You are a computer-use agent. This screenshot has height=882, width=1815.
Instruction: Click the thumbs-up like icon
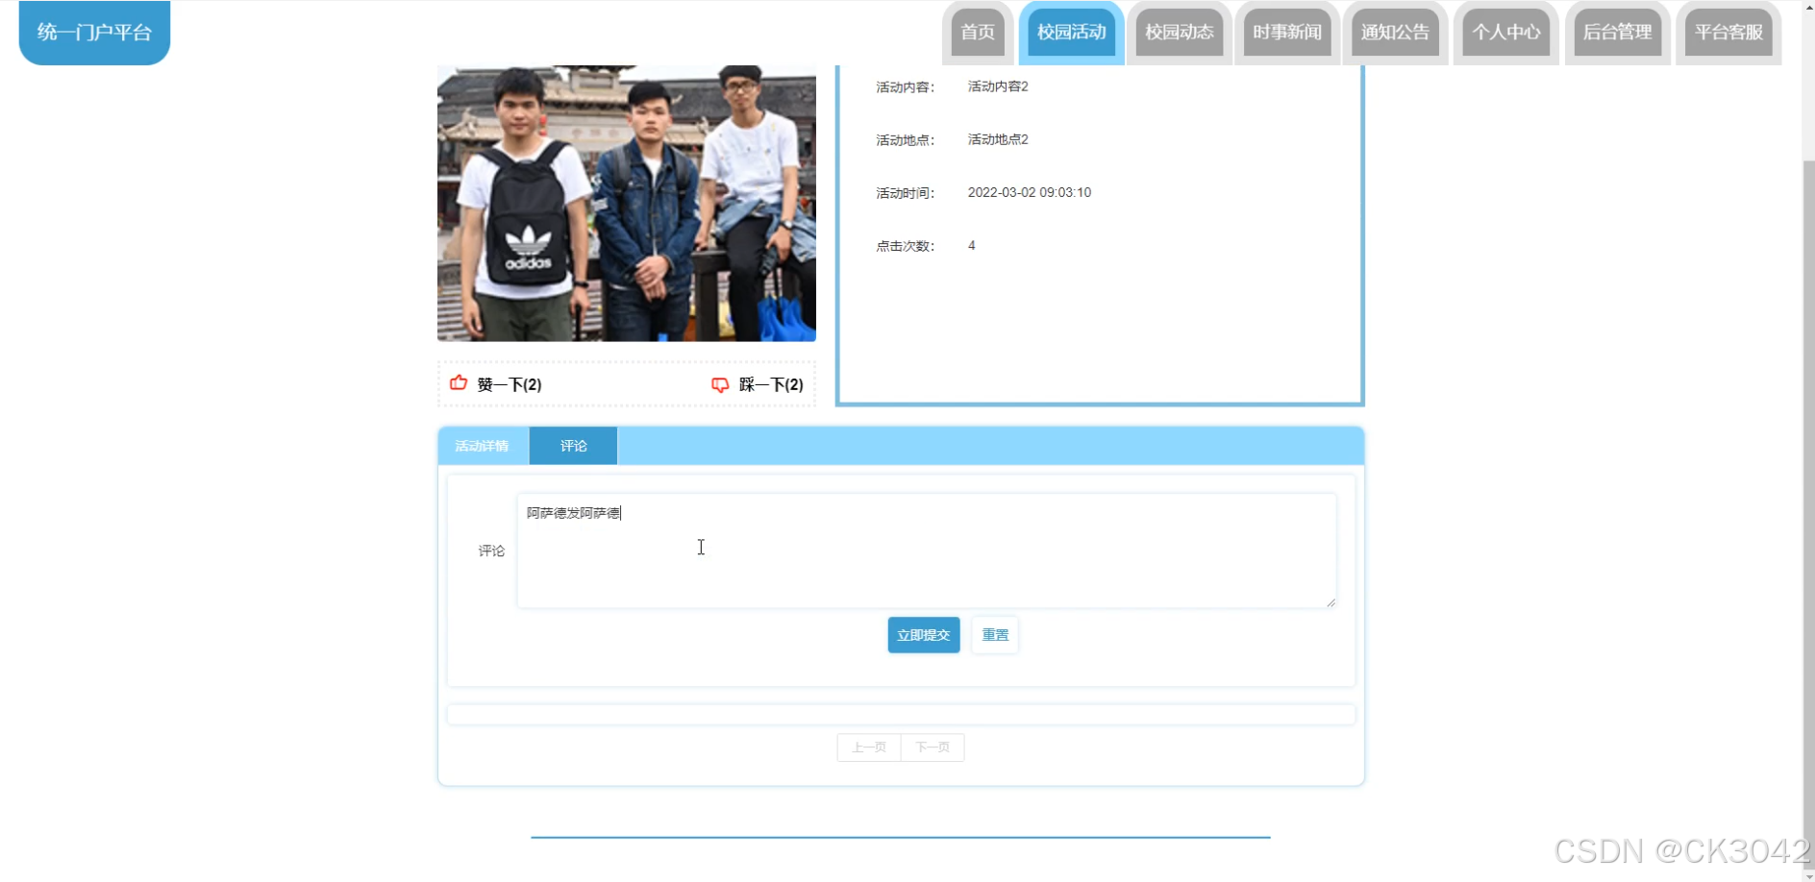tap(459, 383)
